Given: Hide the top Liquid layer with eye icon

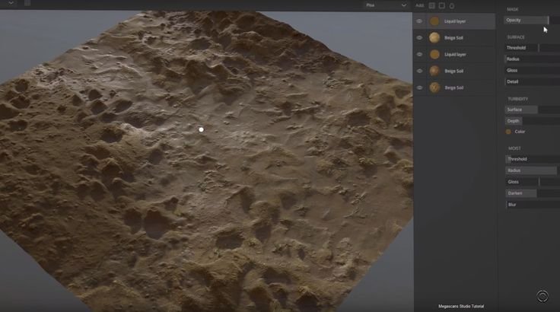Looking at the screenshot, I should (x=419, y=21).
